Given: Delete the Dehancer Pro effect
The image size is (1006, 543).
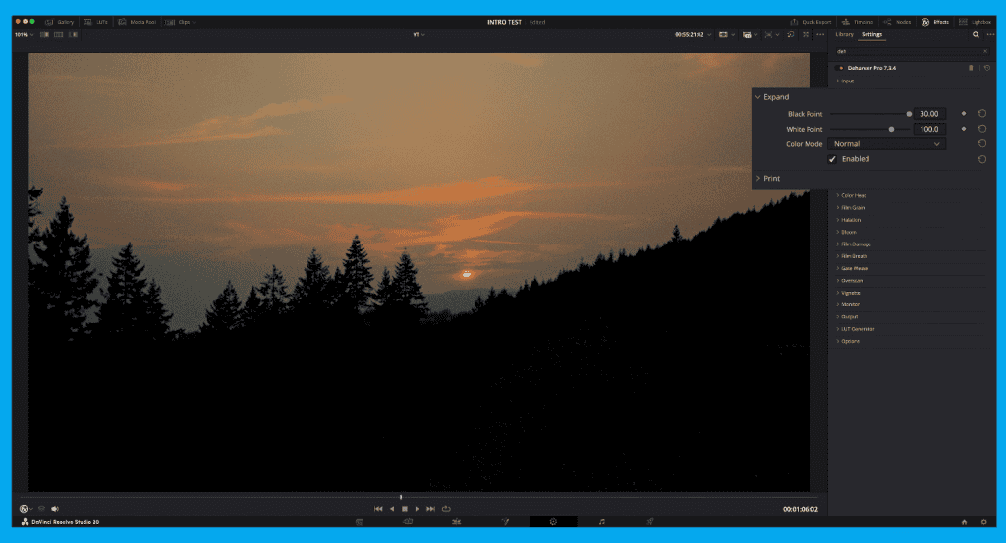Looking at the screenshot, I should click(971, 68).
